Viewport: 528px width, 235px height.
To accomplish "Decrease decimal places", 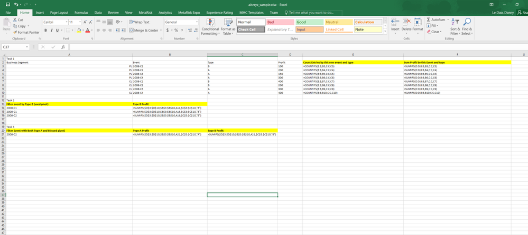I will 196,30.
